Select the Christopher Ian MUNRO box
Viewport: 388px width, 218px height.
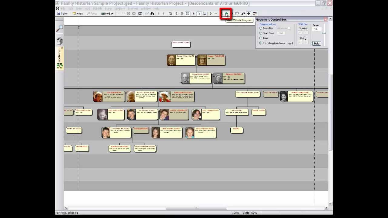pos(116,133)
